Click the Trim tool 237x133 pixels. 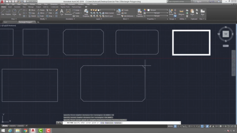tap(49, 10)
